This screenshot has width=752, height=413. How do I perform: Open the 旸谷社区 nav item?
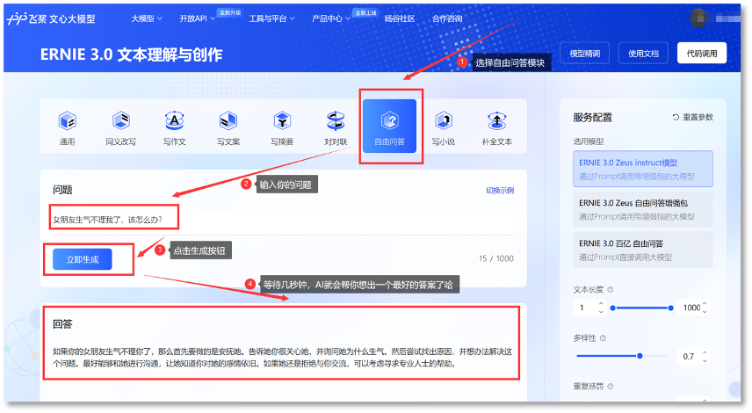(400, 18)
